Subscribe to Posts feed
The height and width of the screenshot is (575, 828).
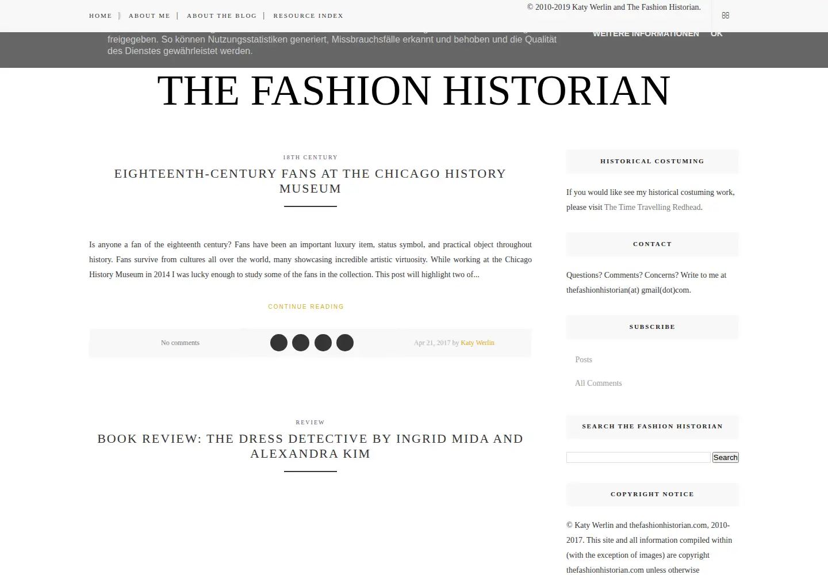(x=584, y=359)
